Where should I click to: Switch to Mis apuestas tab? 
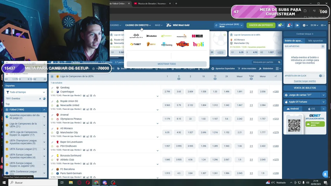click(315, 41)
